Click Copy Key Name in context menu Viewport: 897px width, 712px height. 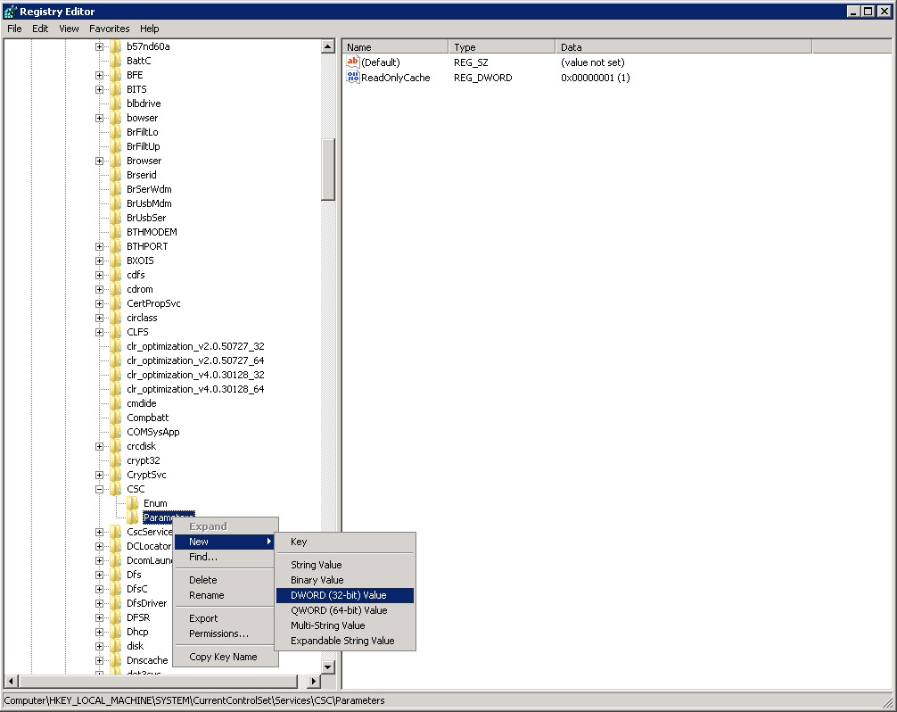[x=226, y=657]
